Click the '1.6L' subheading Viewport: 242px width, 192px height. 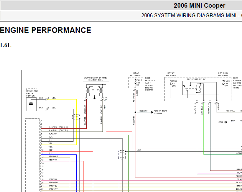(5, 45)
